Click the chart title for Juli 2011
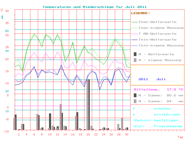189x141 pixels. pos(94,7)
